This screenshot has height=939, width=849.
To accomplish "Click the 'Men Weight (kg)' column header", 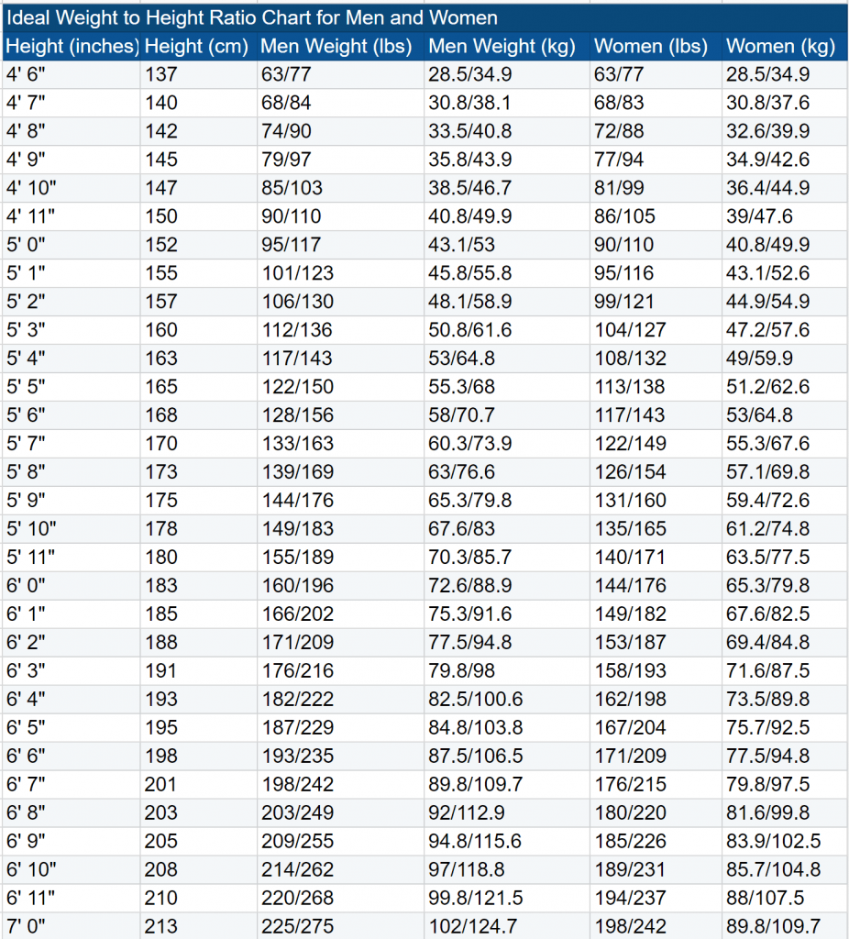I will [x=506, y=46].
